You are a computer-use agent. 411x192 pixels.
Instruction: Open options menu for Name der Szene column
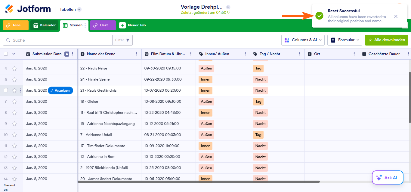[x=136, y=54]
